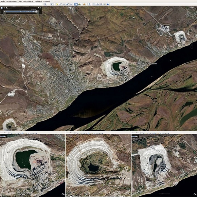Screen dimensions: 197x197
Task: Open the Вид menu
Action: click(20, 1)
